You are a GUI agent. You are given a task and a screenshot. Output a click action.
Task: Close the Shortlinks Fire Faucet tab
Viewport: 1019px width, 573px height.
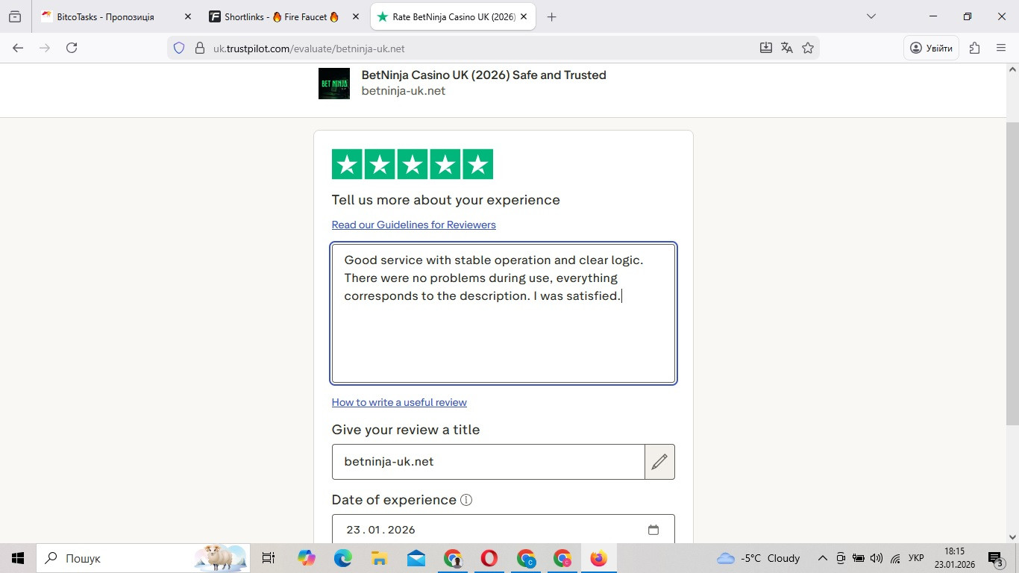click(356, 16)
